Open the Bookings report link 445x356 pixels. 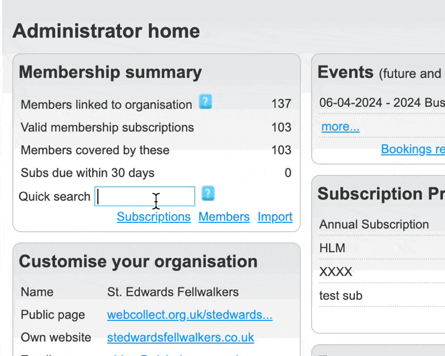click(x=413, y=149)
